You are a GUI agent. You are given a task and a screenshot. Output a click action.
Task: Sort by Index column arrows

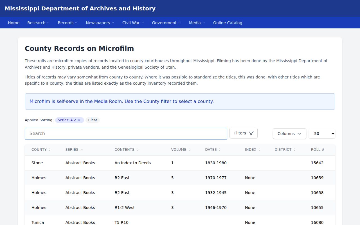click(259, 150)
